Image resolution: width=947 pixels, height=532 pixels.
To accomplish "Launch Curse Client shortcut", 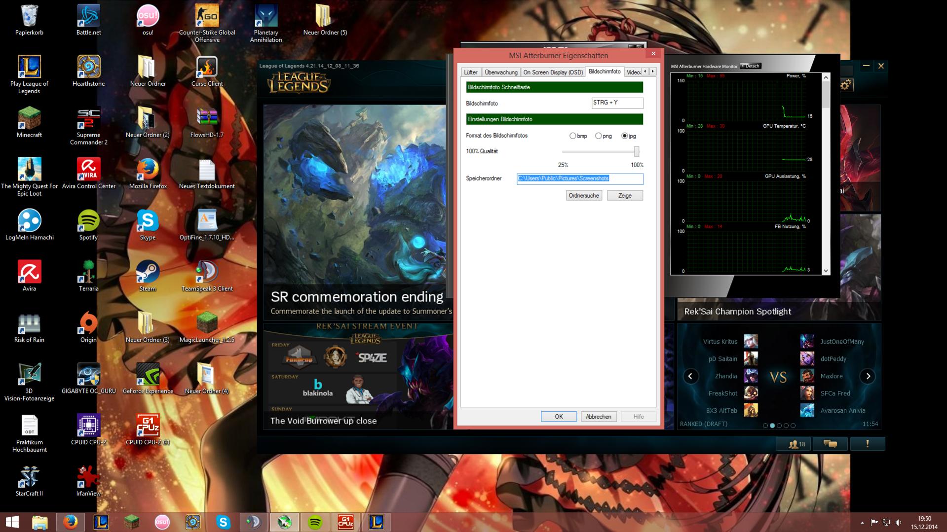I will point(207,71).
